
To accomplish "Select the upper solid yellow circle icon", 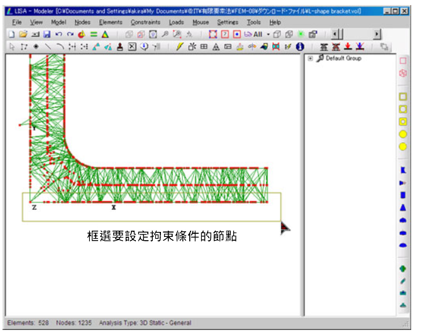I will pyautogui.click(x=403, y=134).
